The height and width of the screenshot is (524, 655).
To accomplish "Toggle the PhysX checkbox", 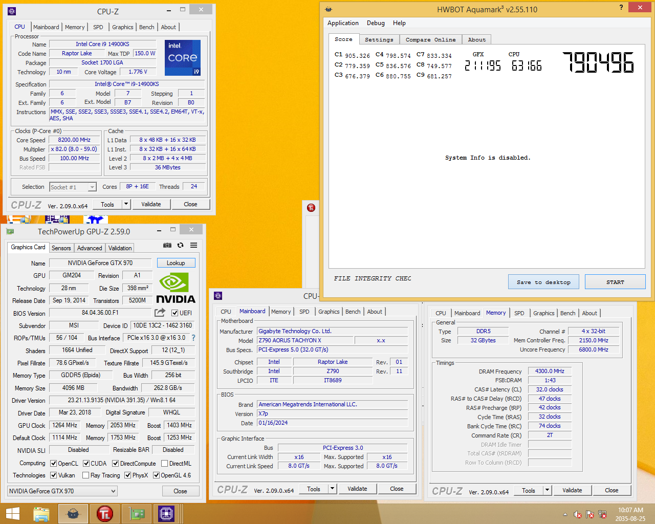I will pyautogui.click(x=127, y=475).
